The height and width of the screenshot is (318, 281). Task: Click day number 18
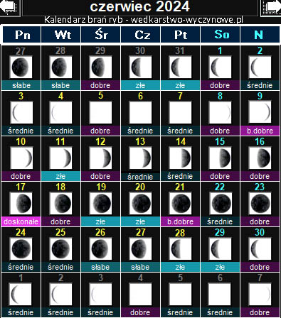60,187
